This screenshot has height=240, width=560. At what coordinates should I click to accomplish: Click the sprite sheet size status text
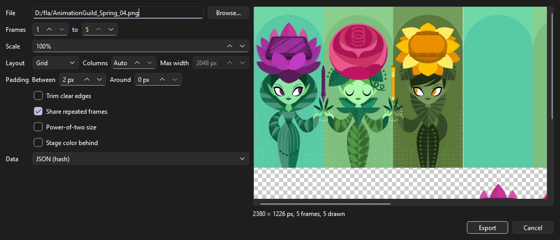298,214
